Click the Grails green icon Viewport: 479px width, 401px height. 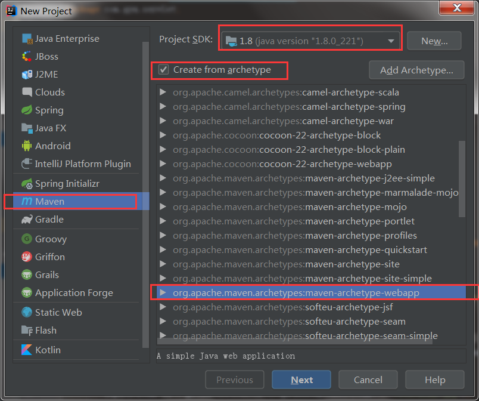point(27,274)
